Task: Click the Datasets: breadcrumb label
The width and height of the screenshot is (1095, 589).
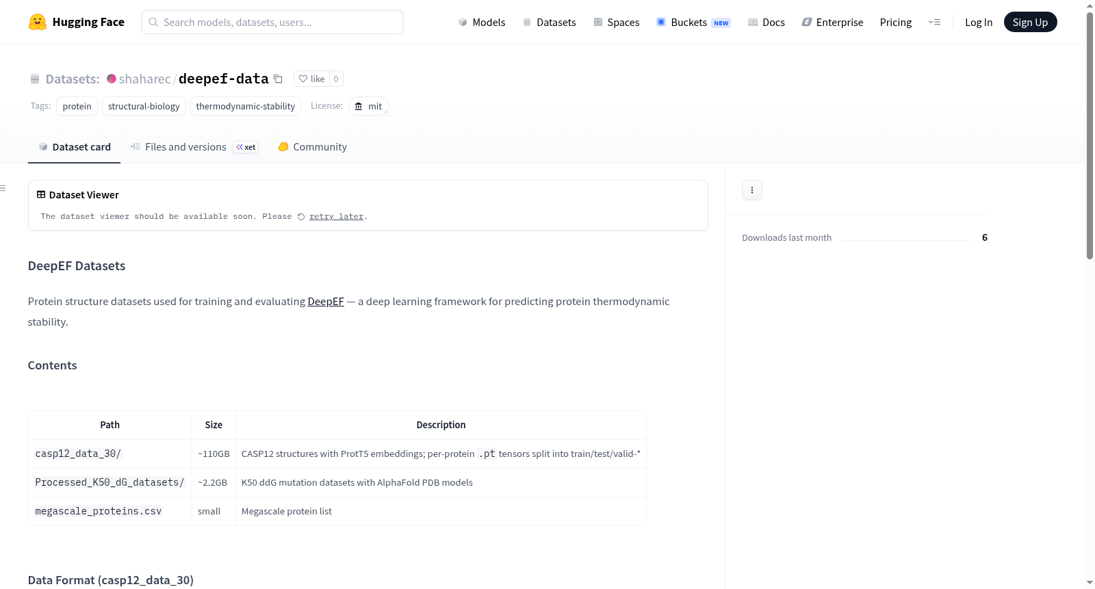Action: click(73, 79)
